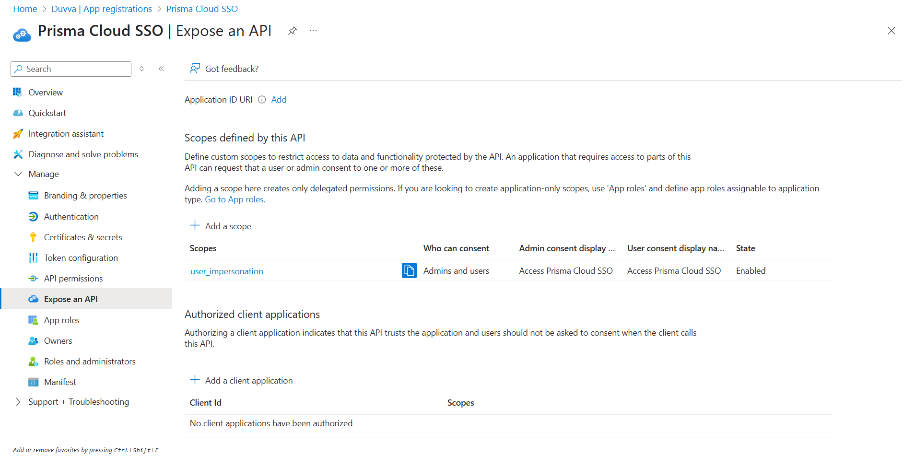Click the State column header
The width and height of the screenshot is (915, 456).
point(745,248)
